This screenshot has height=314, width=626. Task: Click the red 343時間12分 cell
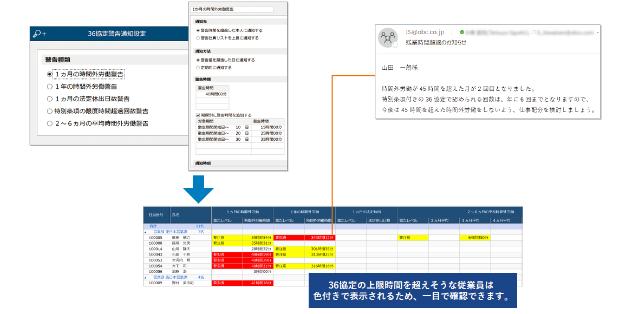[319, 238]
